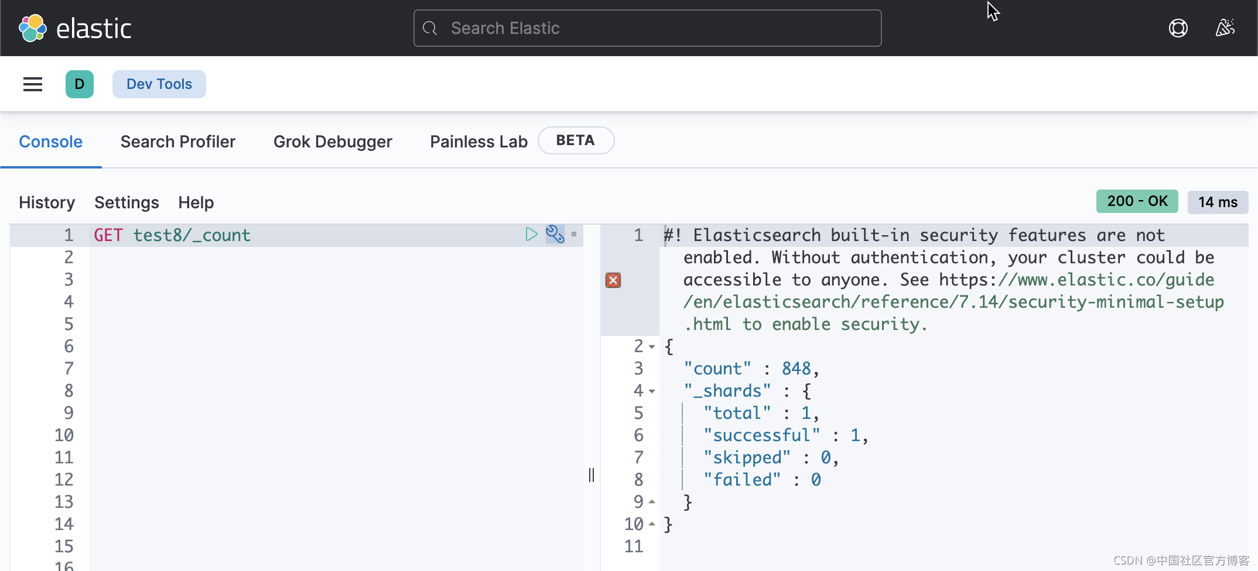The height and width of the screenshot is (571, 1258).
Task: Collapse the response JSON root at line 2
Action: [x=652, y=347]
